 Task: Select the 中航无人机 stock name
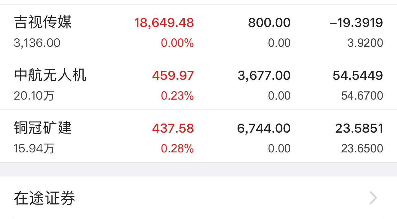pyautogui.click(x=50, y=75)
